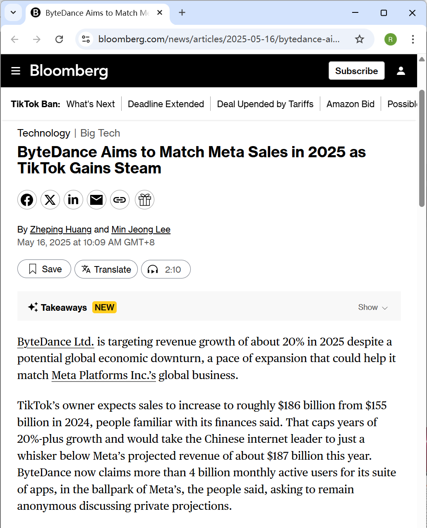
Task: Save the article with bookmark button
Action: coord(44,269)
